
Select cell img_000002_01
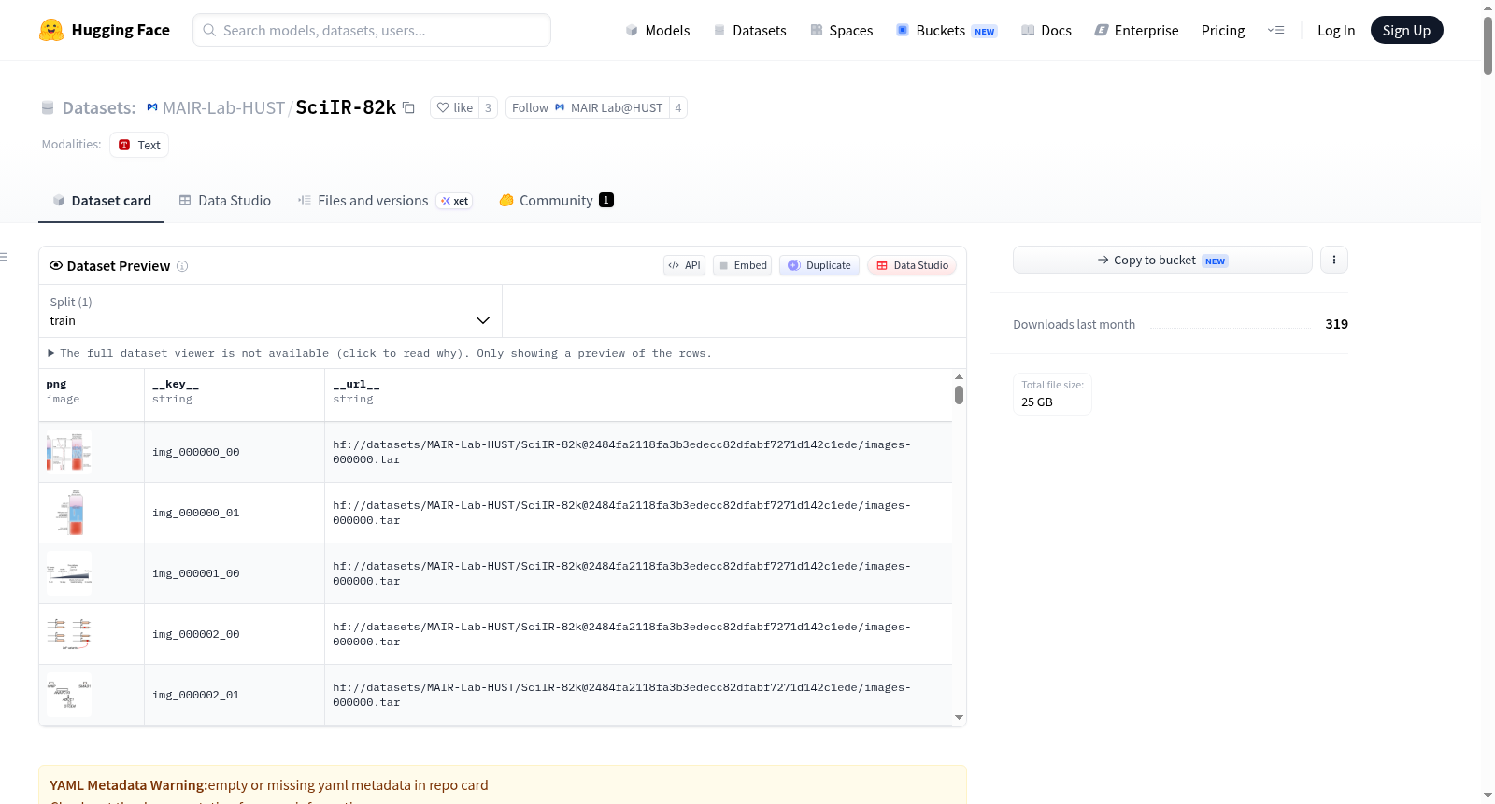coord(235,695)
